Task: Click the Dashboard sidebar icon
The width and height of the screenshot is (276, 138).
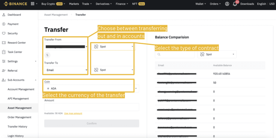Action: click(x=4, y=15)
